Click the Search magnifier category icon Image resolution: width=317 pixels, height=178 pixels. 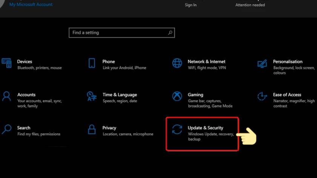(6, 129)
